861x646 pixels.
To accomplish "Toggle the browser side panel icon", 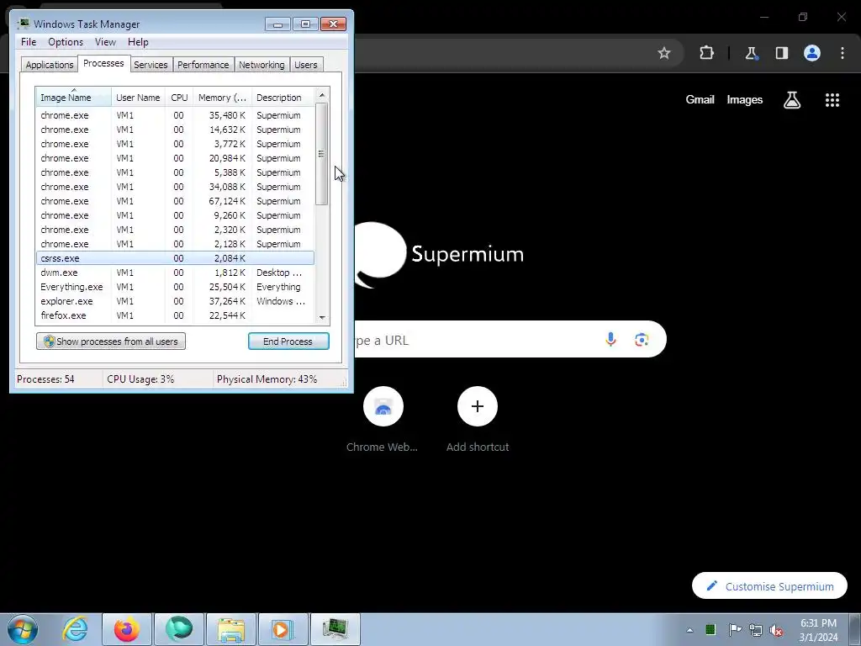I will click(x=781, y=53).
